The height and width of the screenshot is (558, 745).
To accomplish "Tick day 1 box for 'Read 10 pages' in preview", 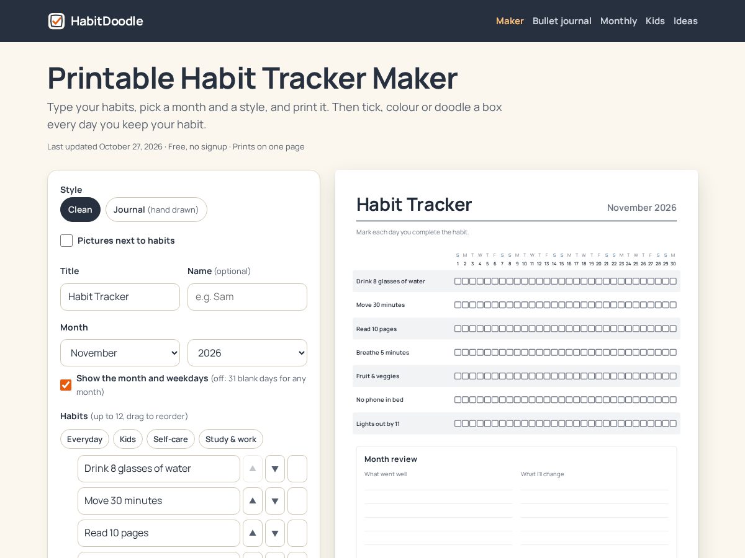I will 458,329.
